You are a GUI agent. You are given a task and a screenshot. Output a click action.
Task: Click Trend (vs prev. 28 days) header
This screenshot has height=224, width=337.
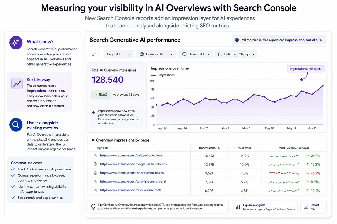293,148
